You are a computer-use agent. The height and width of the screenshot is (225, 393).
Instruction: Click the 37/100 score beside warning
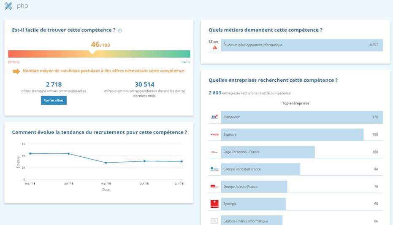213,42
